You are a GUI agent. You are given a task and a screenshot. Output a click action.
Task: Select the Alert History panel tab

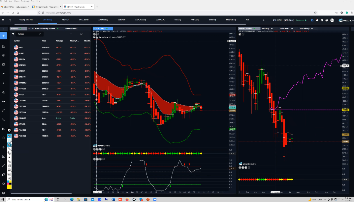click(305, 29)
